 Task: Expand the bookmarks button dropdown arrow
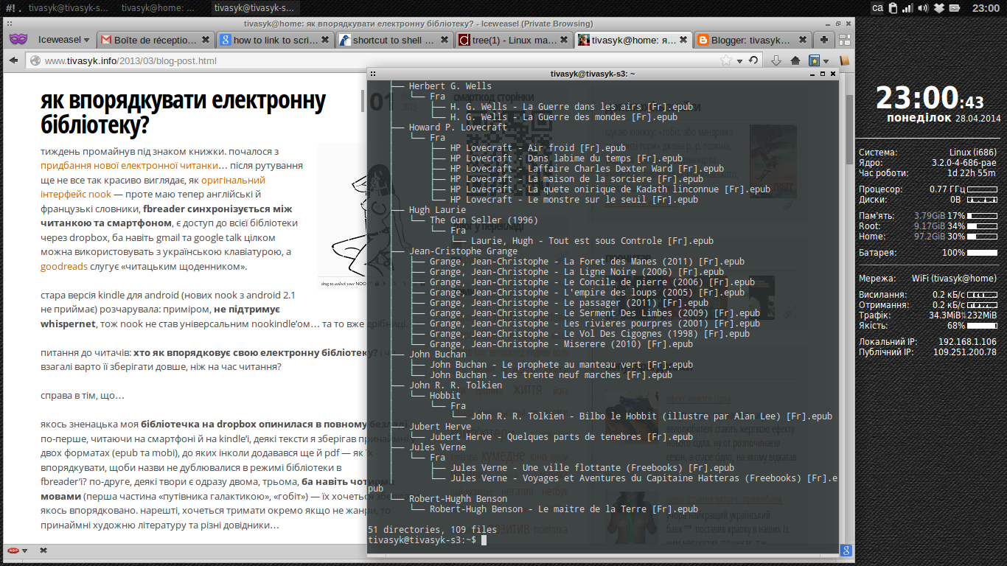pos(826,61)
